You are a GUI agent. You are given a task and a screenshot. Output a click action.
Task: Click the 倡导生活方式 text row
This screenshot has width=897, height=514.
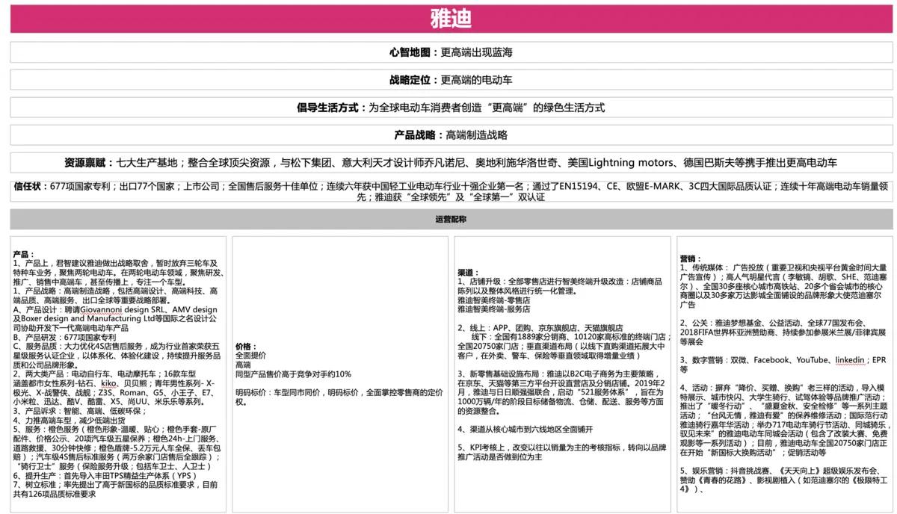[450, 108]
